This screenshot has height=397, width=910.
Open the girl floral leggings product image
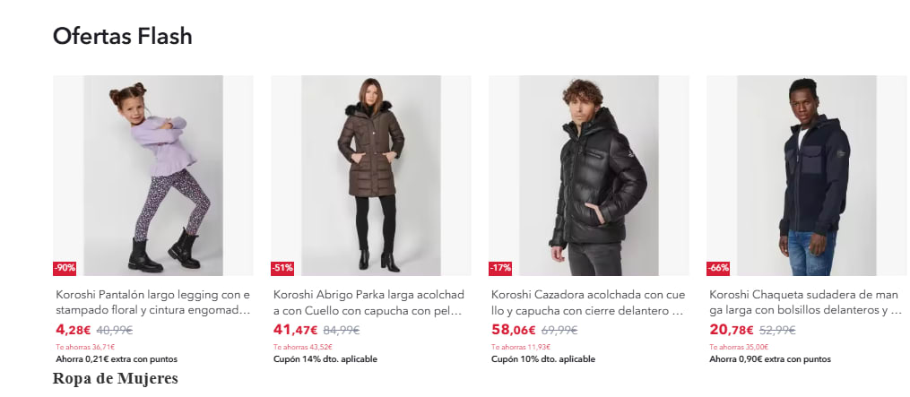(153, 176)
